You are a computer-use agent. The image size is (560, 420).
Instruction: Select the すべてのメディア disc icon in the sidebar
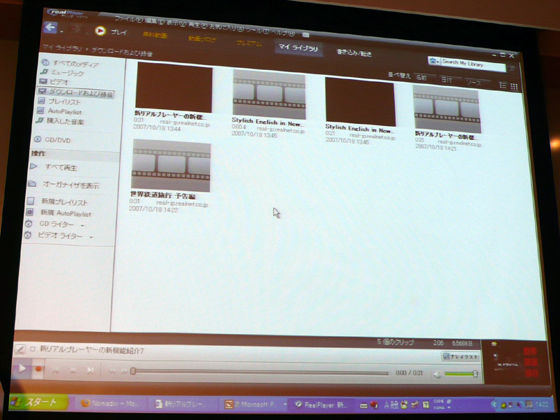point(45,62)
